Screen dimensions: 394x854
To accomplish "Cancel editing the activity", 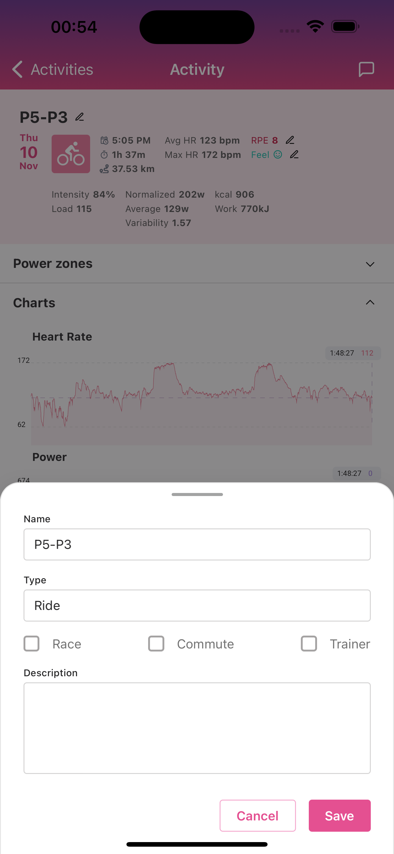I will point(257,816).
